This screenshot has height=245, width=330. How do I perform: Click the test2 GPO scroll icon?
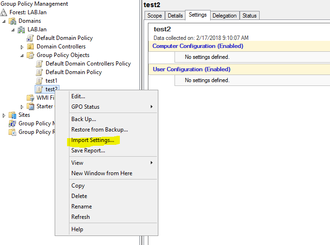(39, 89)
